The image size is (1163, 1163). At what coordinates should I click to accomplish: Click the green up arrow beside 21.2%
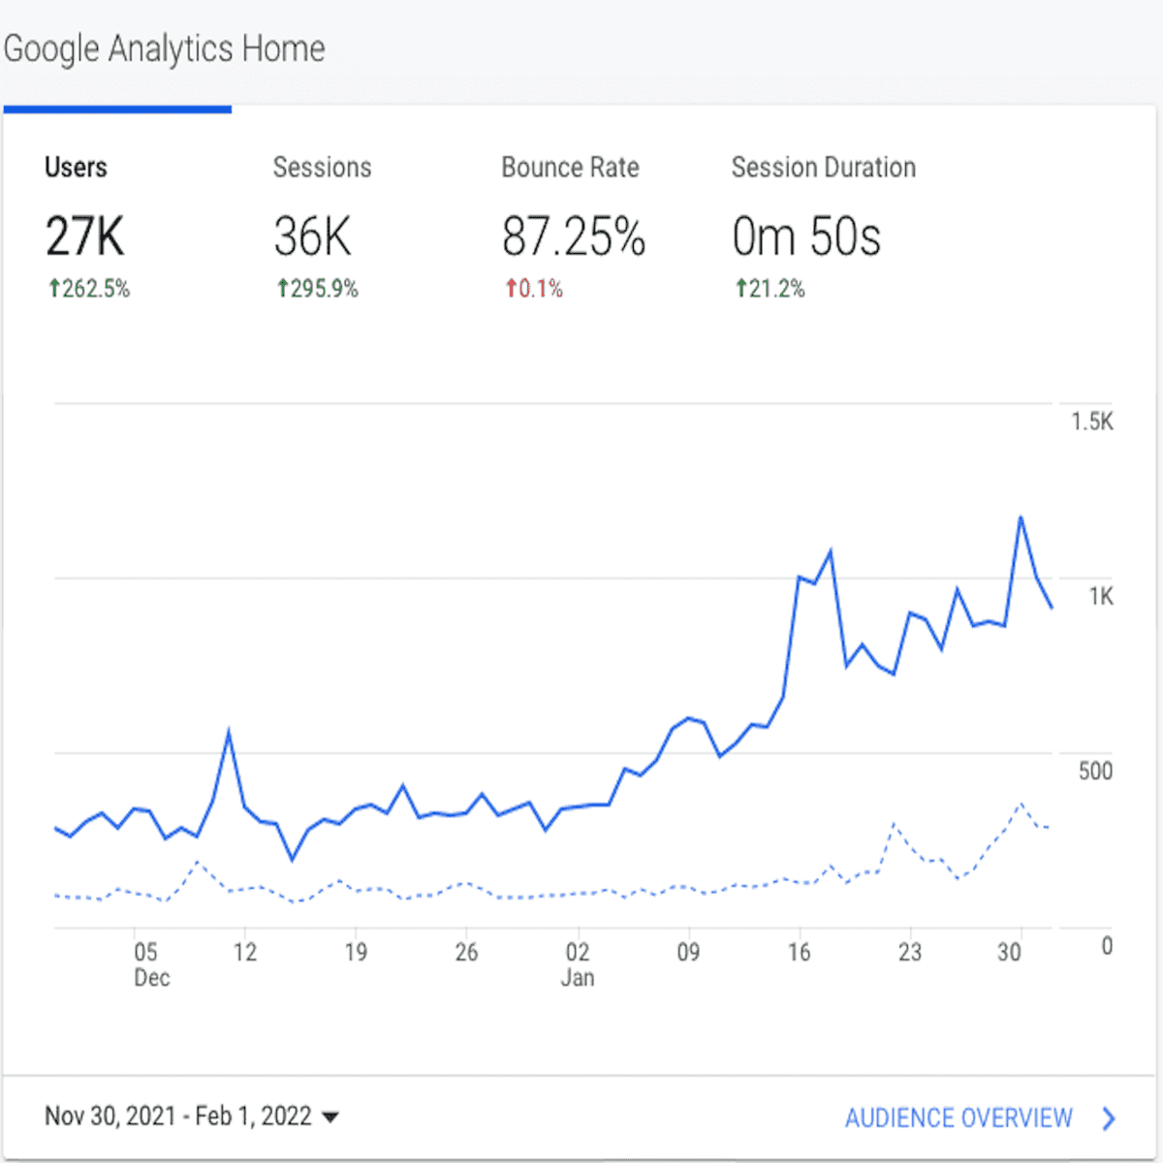coord(741,288)
